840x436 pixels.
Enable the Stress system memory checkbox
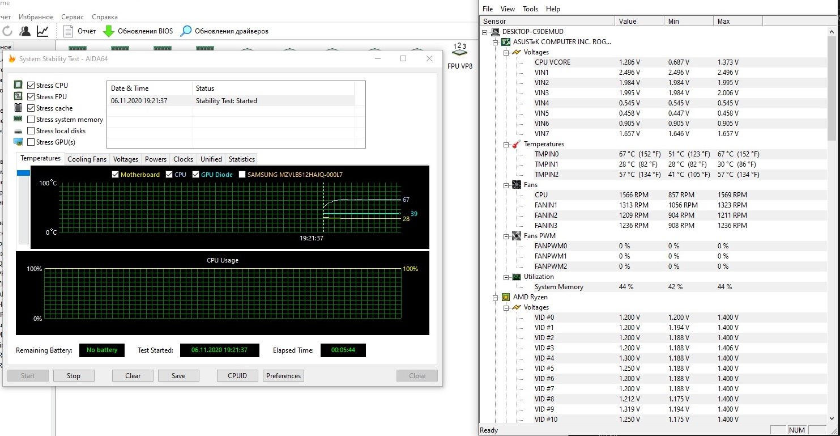click(x=31, y=120)
